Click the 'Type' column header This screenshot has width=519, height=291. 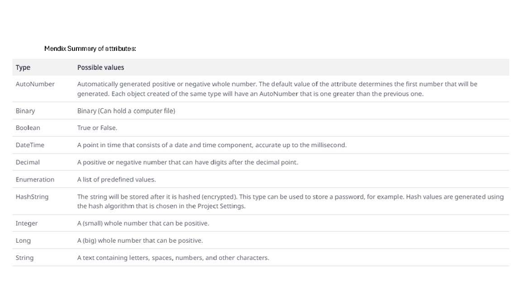coord(23,67)
